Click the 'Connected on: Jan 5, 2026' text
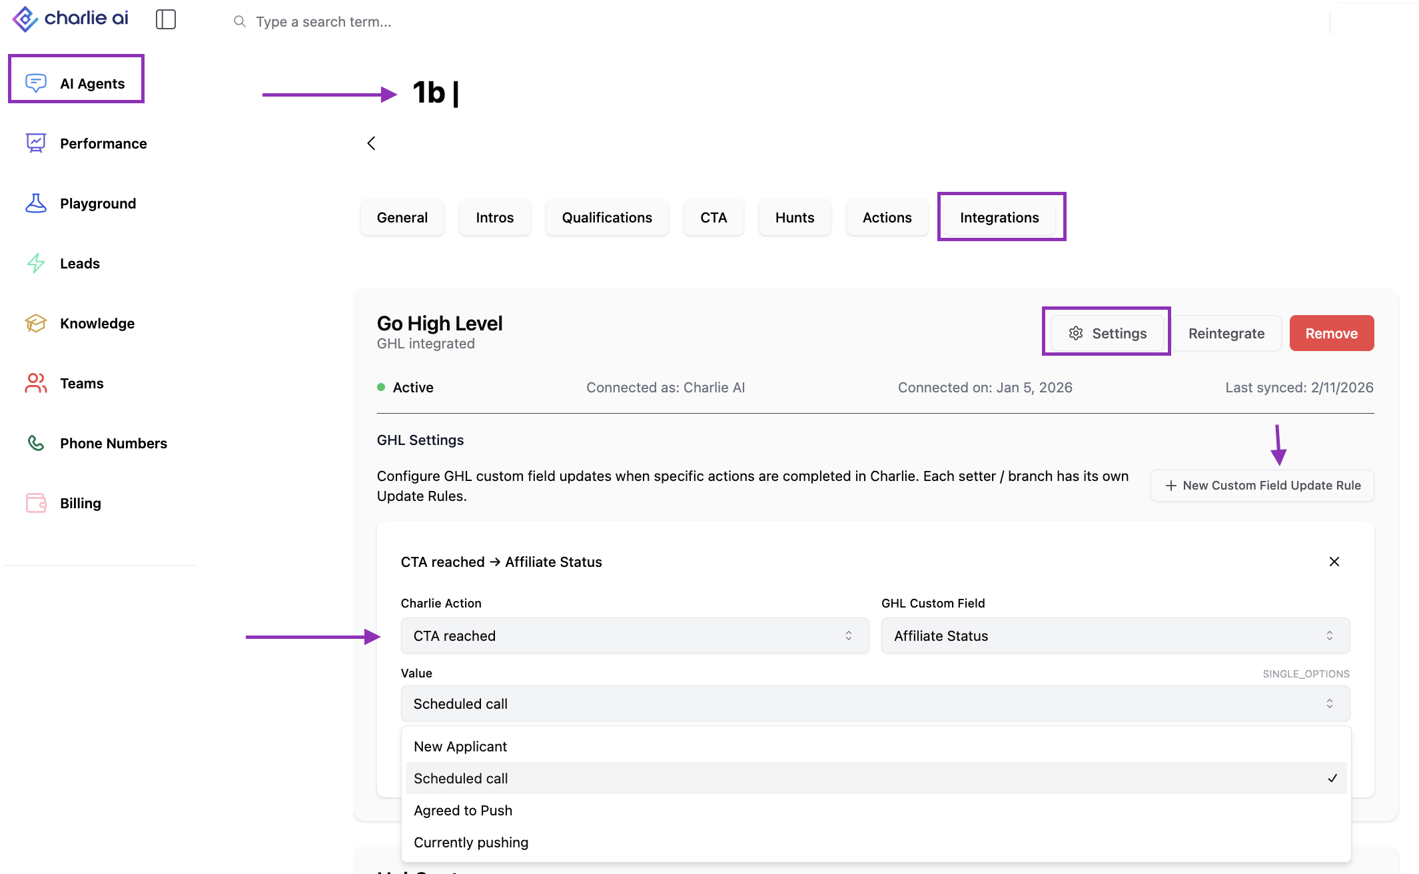The image size is (1419, 874). (x=985, y=387)
